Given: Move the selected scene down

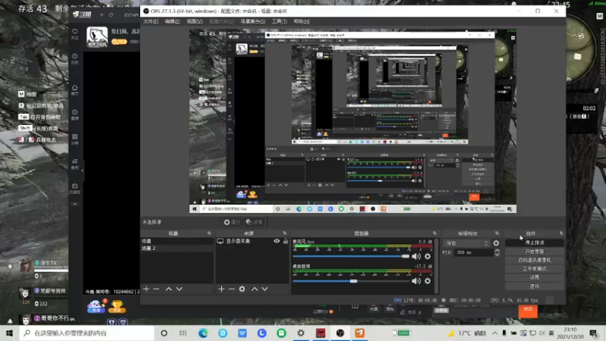Looking at the screenshot, I should [x=180, y=289].
